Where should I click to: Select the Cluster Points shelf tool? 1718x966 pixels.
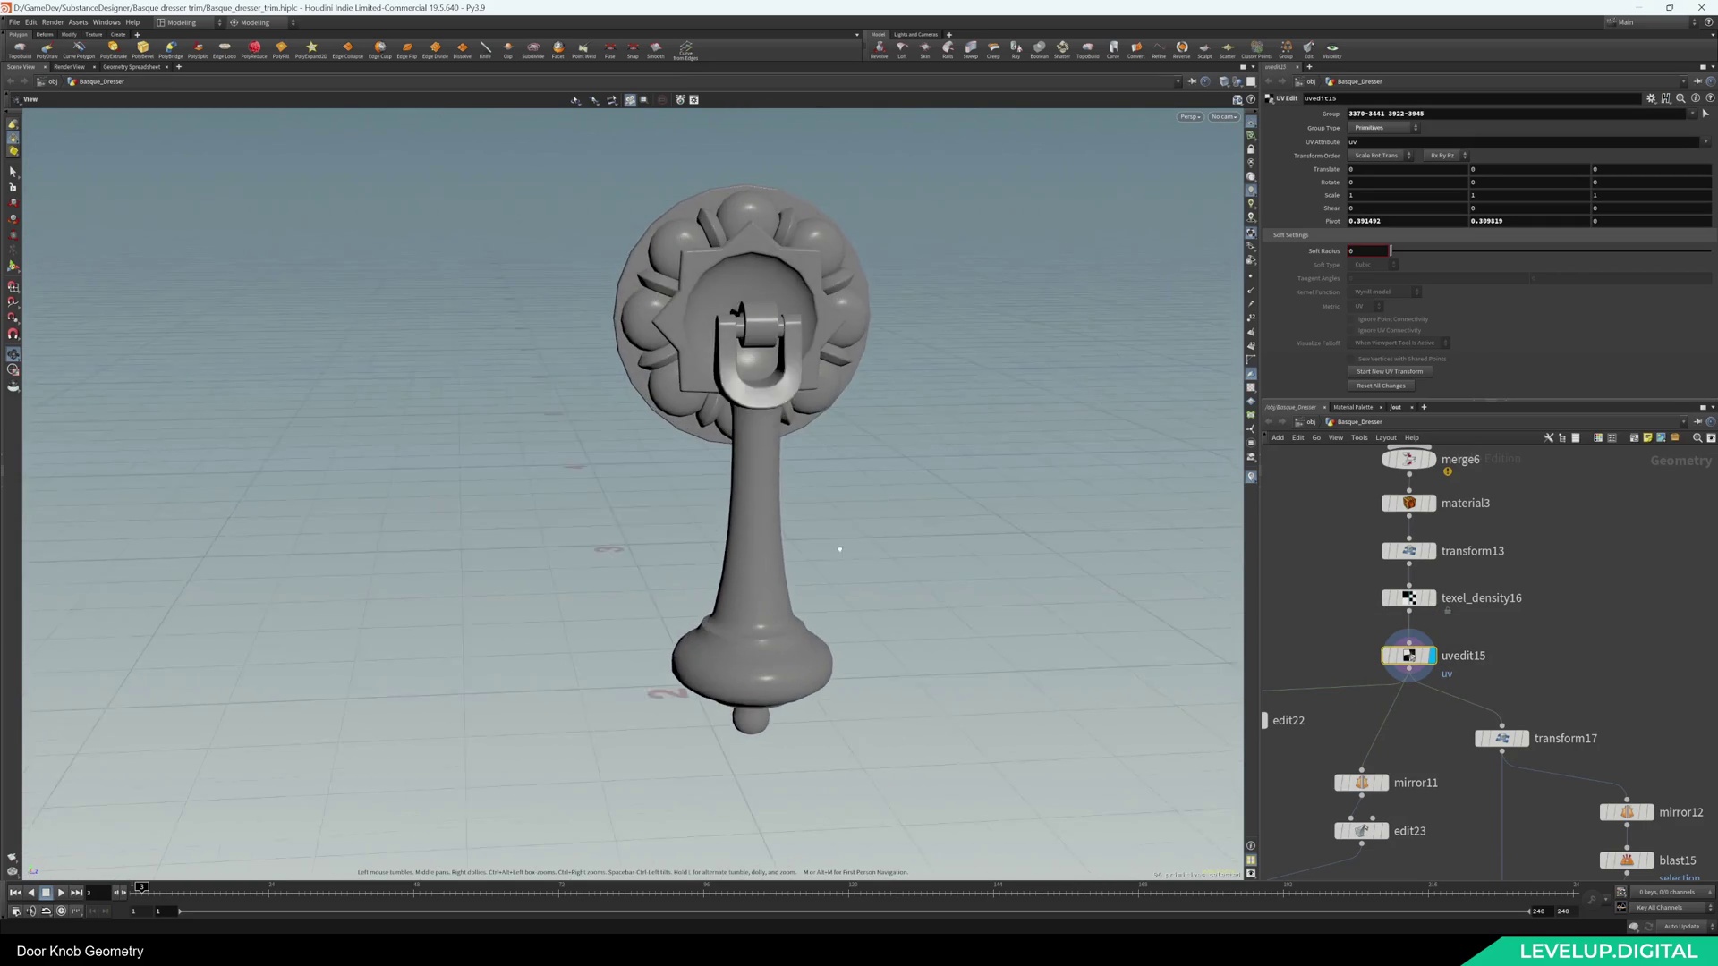tap(1256, 49)
